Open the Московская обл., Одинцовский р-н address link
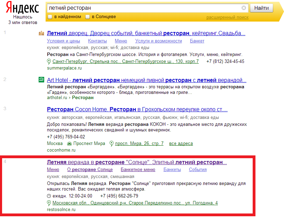This screenshot has width=284, height=218. tap(135, 203)
